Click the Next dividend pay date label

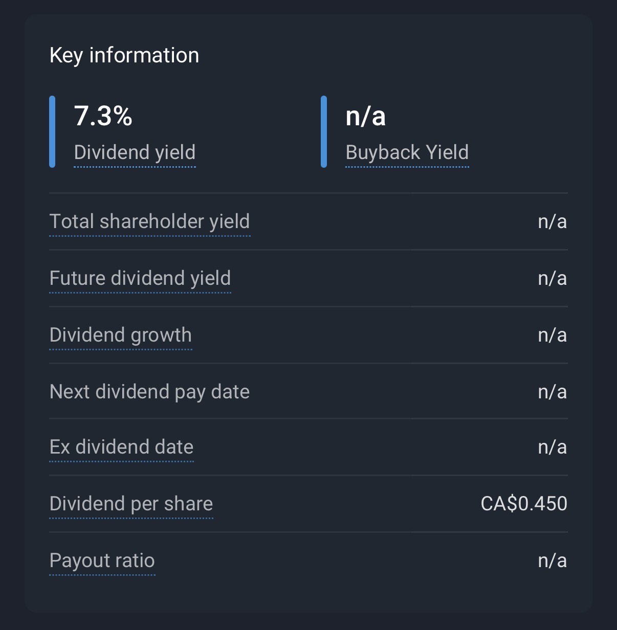click(x=149, y=392)
